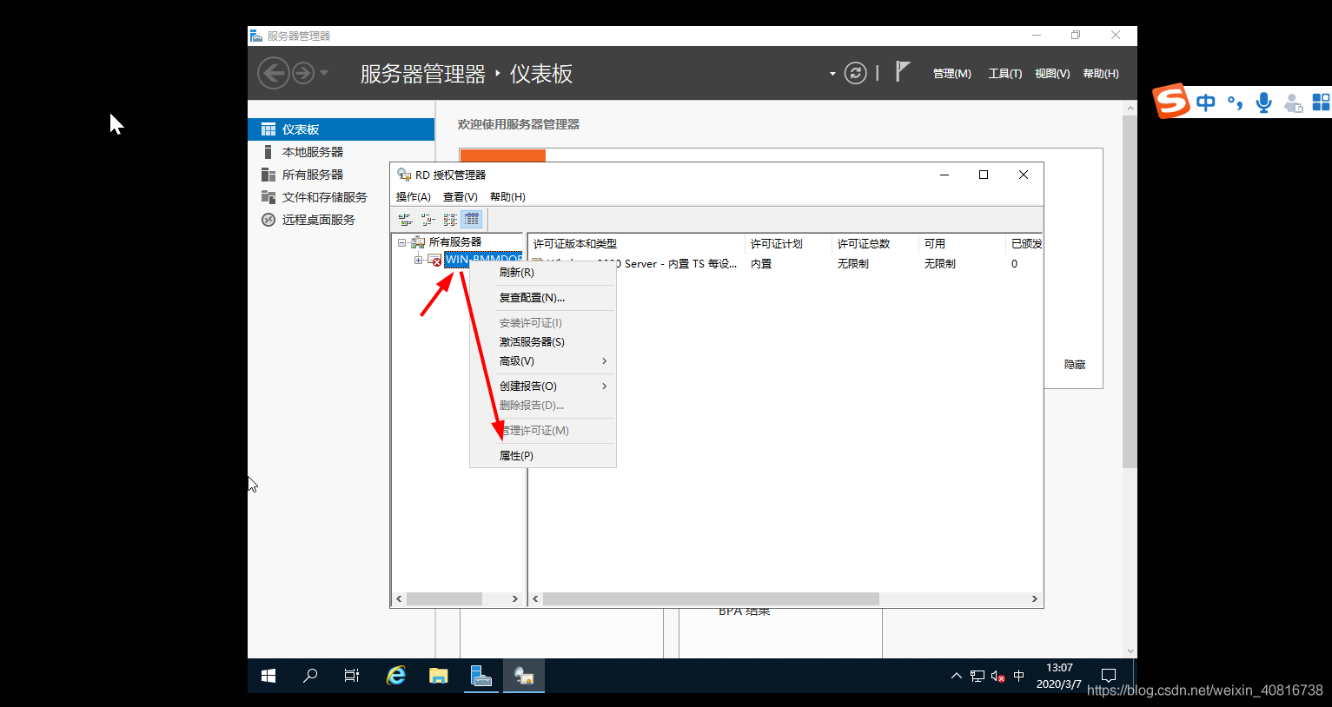Switch to large icons view in RD toolbar

(405, 220)
